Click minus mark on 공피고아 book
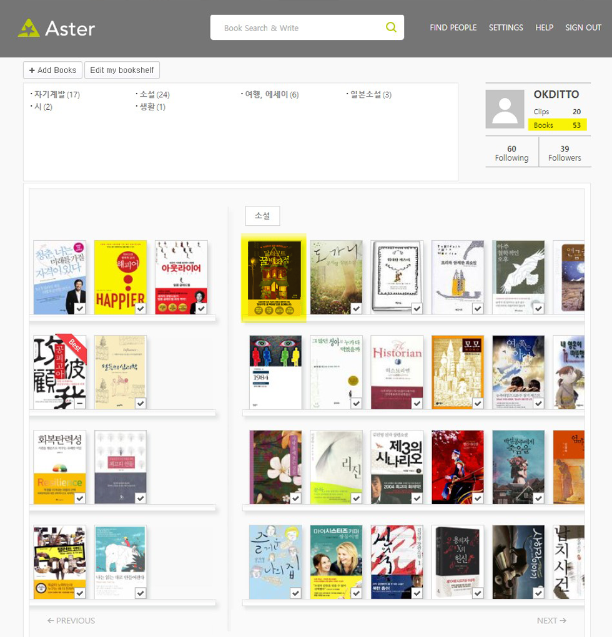The image size is (612, 637). click(x=80, y=404)
